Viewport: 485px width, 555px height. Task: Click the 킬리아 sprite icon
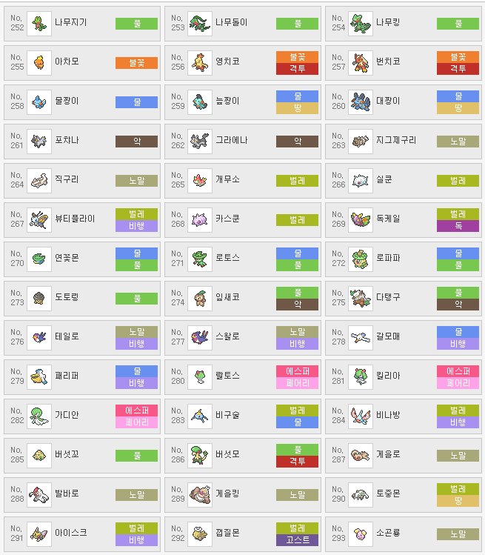361,377
